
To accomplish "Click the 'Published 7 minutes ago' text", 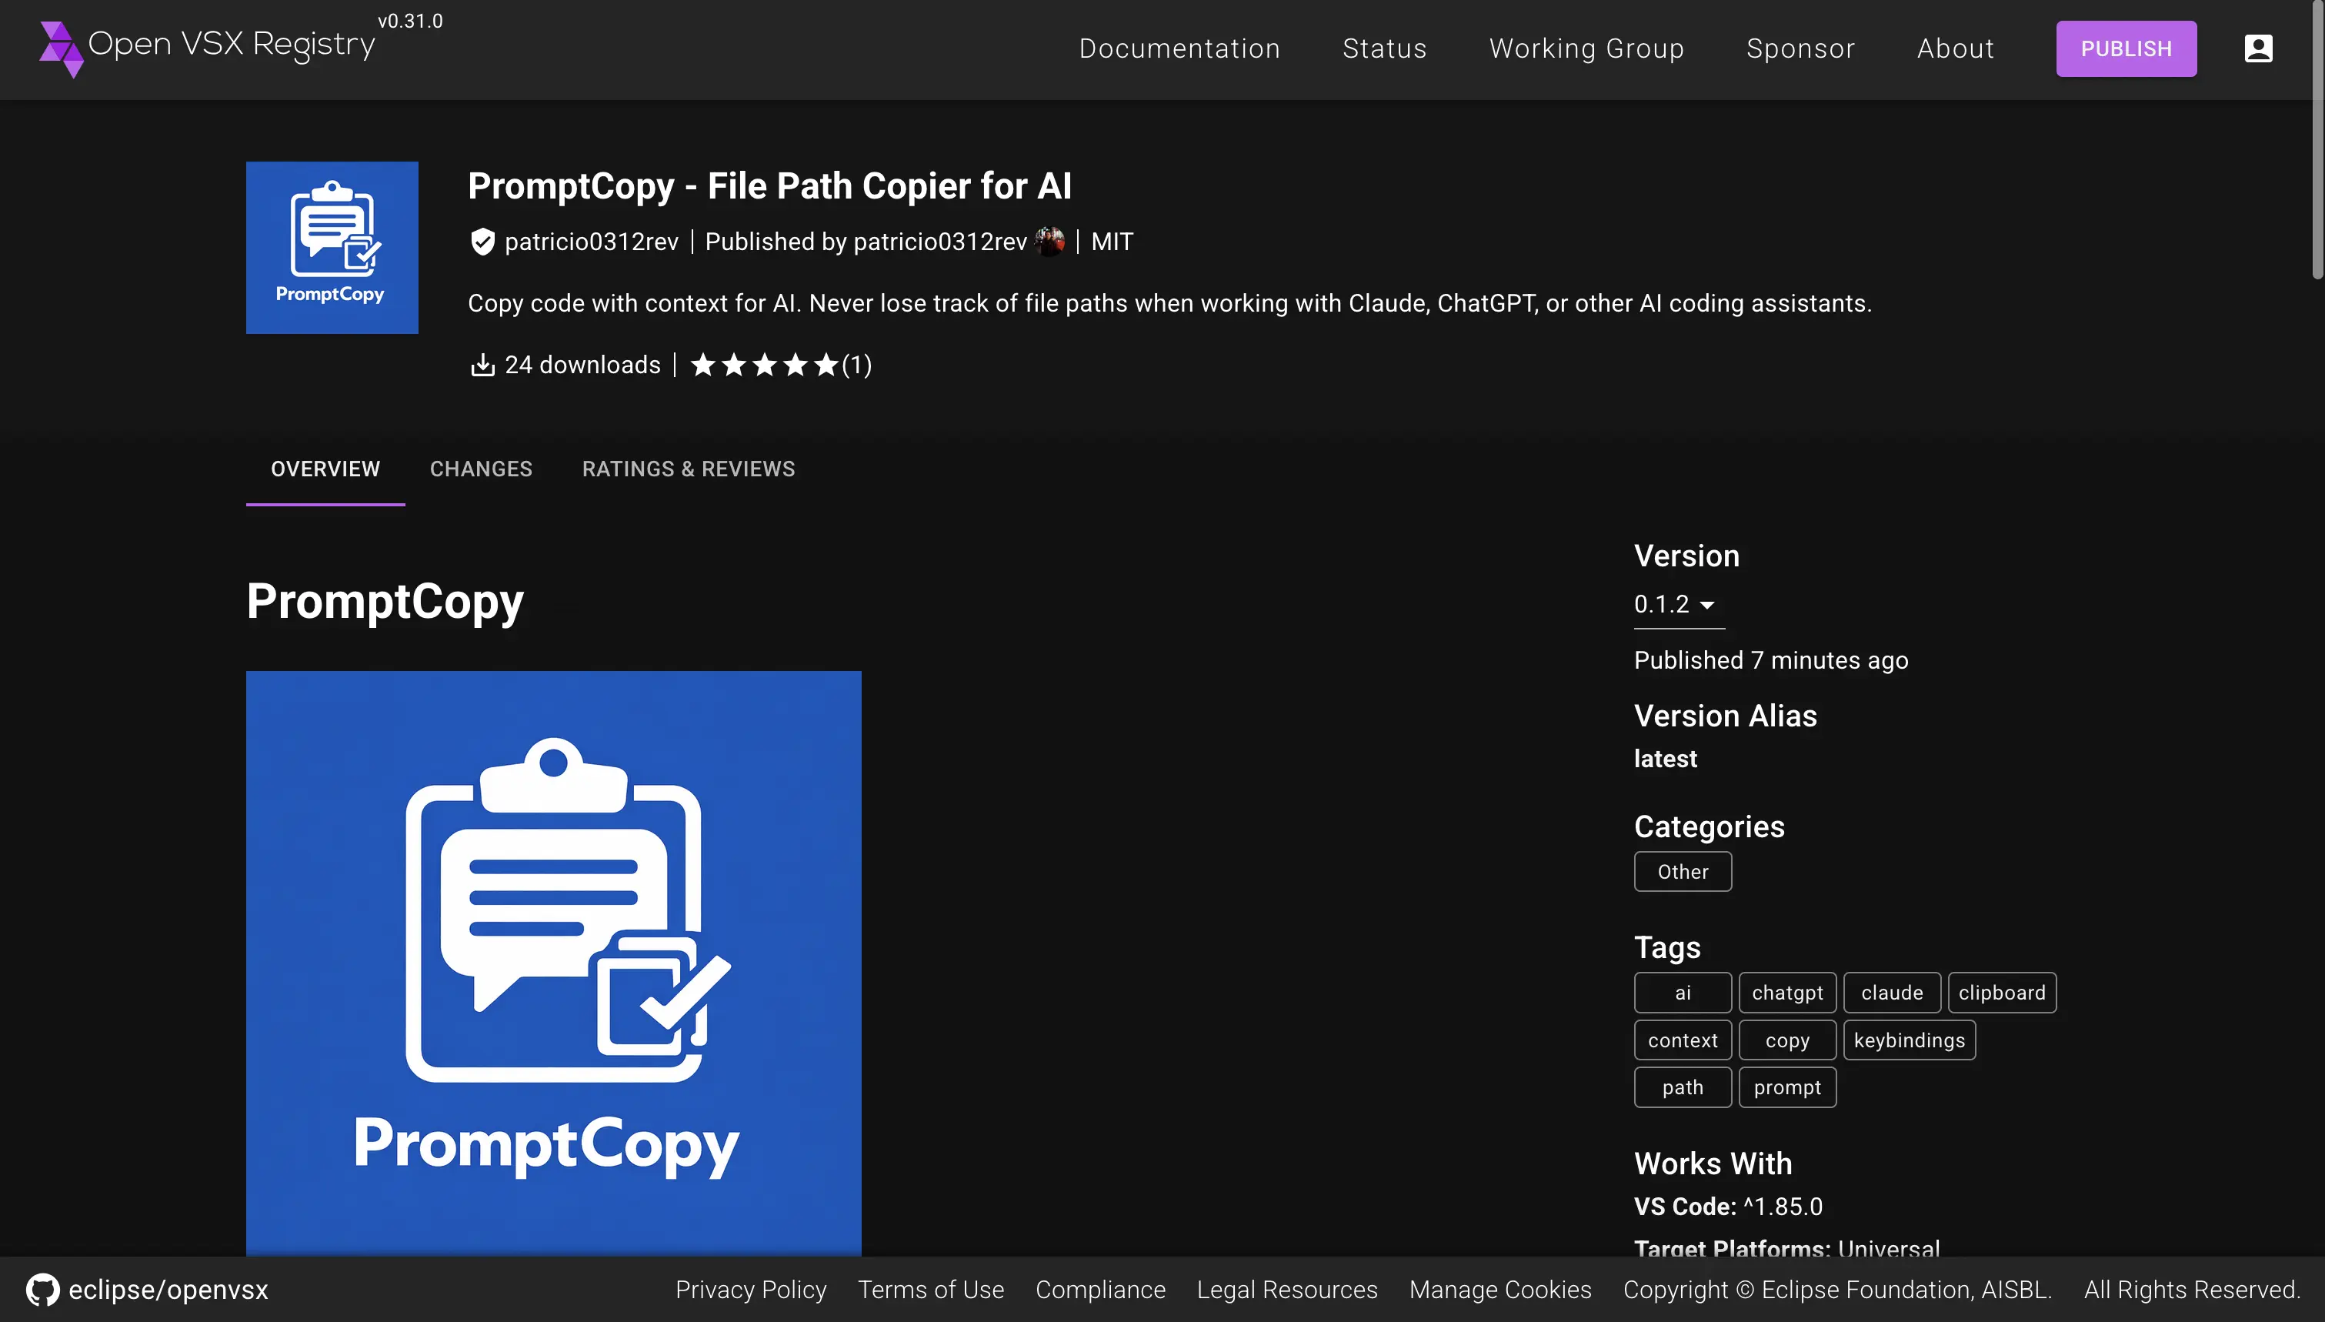I will [x=1770, y=660].
